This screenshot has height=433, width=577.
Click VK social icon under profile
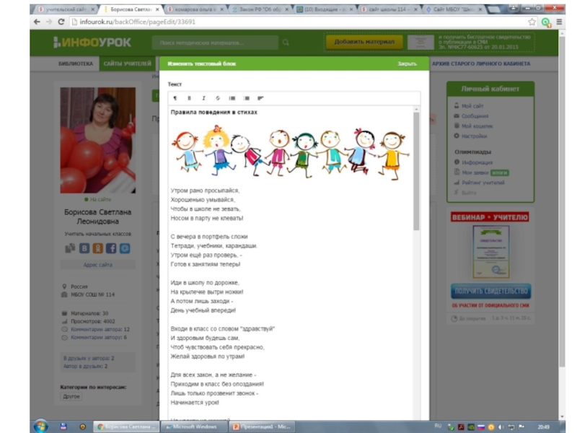pos(85,248)
